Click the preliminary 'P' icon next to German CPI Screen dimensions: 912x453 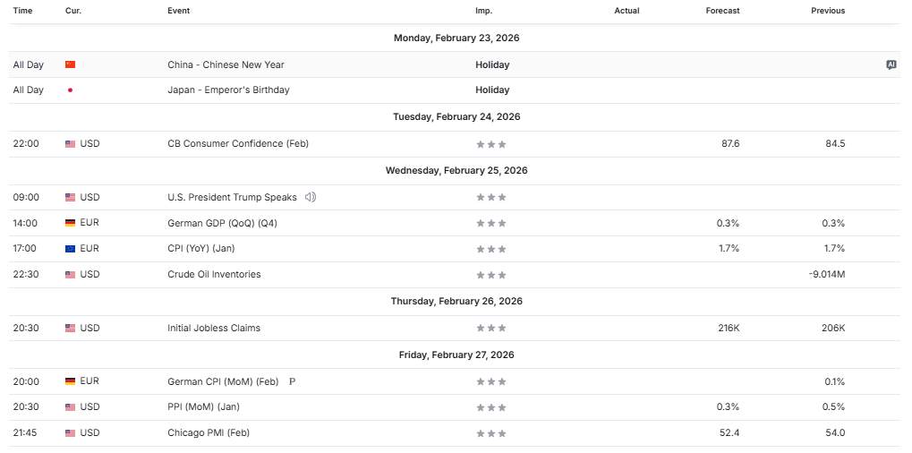click(x=292, y=381)
